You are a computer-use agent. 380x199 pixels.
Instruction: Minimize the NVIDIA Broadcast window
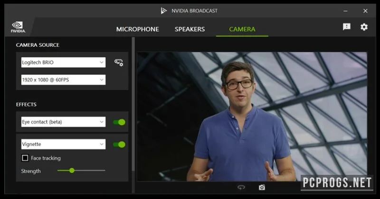point(345,11)
